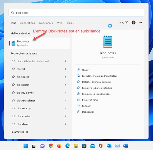Switch to the Applications tab
Screen dimensions: 153x150
(28, 23)
